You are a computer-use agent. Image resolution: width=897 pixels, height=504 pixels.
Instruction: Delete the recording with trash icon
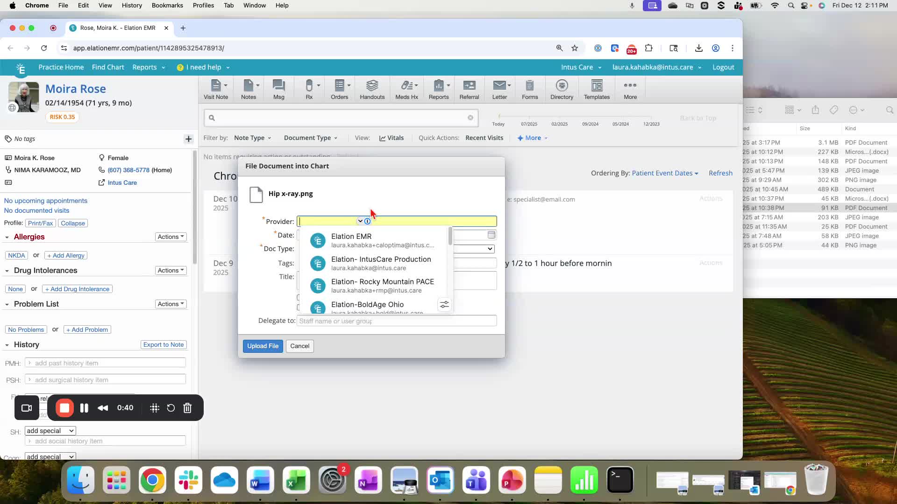187,408
